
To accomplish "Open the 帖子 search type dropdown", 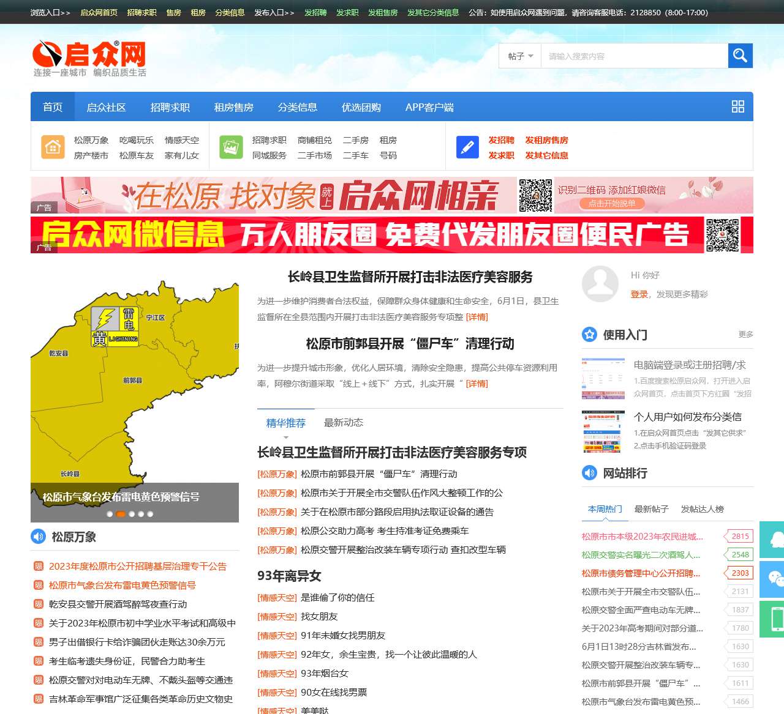I will 520,56.
